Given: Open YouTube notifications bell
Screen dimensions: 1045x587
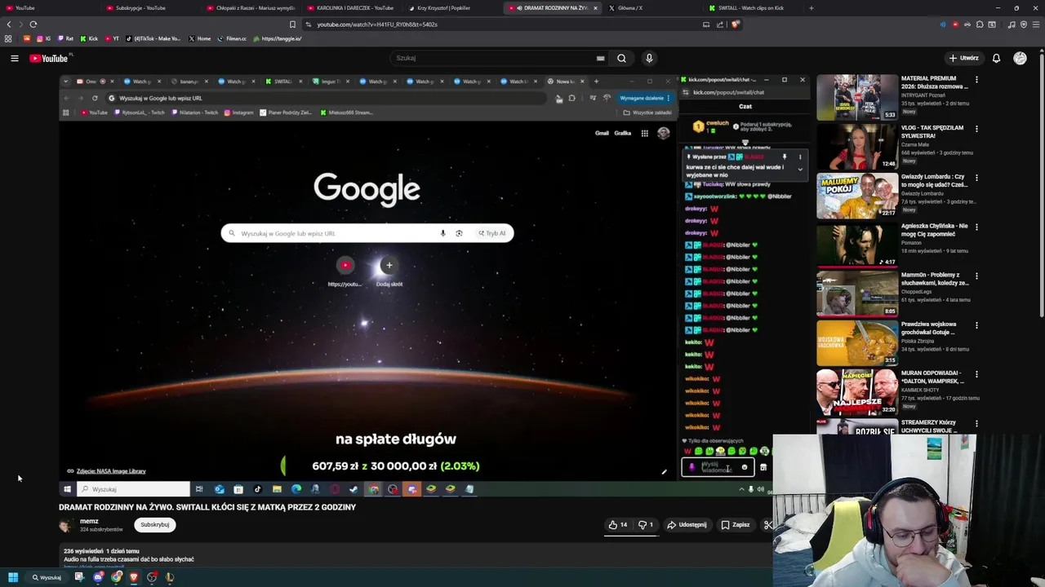Looking at the screenshot, I should click(996, 58).
